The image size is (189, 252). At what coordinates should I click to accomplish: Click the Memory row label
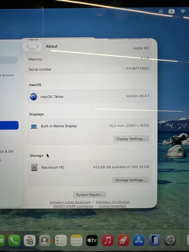tap(35, 60)
